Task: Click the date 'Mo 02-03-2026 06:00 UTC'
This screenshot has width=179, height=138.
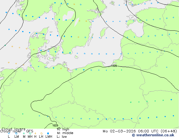Action: click(131, 131)
